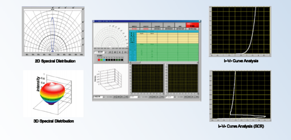
Task: Select the cyan swatch in the color row
Action: 104,60
